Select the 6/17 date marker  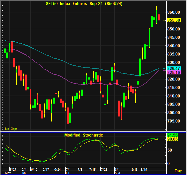(x=46, y=169)
